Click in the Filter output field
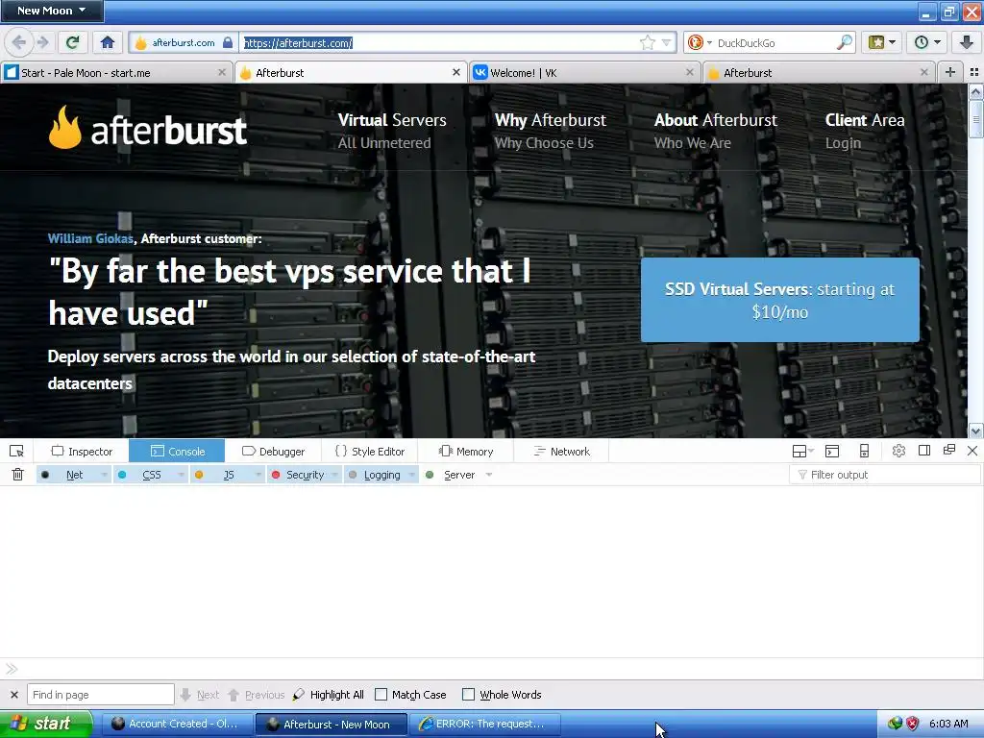The image size is (984, 738). (885, 475)
